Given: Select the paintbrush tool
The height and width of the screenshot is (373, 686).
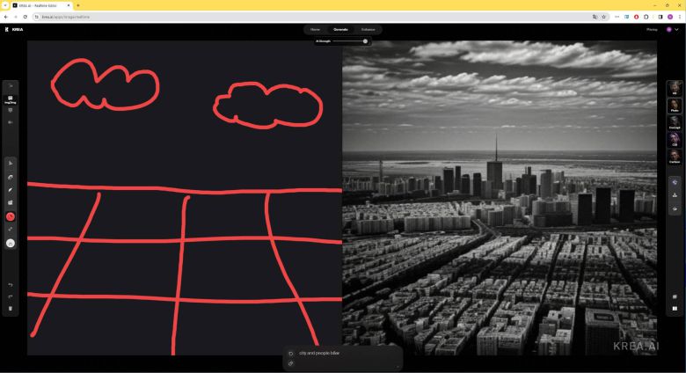Looking at the screenshot, I should [x=11, y=189].
